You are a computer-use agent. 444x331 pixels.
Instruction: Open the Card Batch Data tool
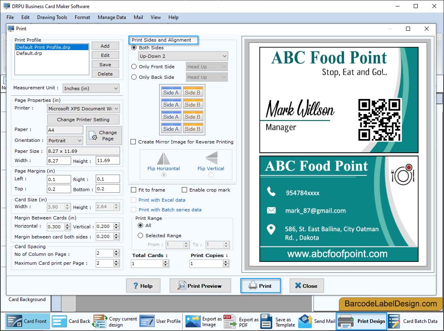tap(413, 321)
